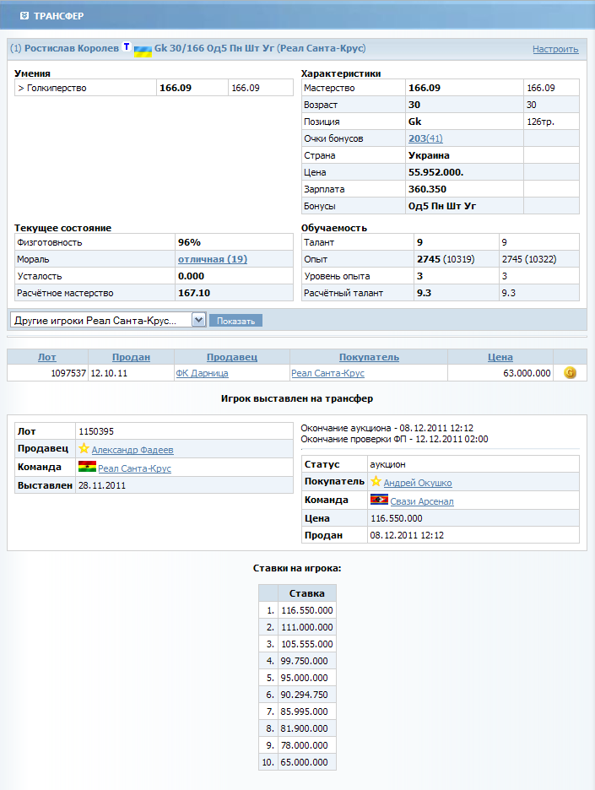Click the Цена column header

click(500, 357)
